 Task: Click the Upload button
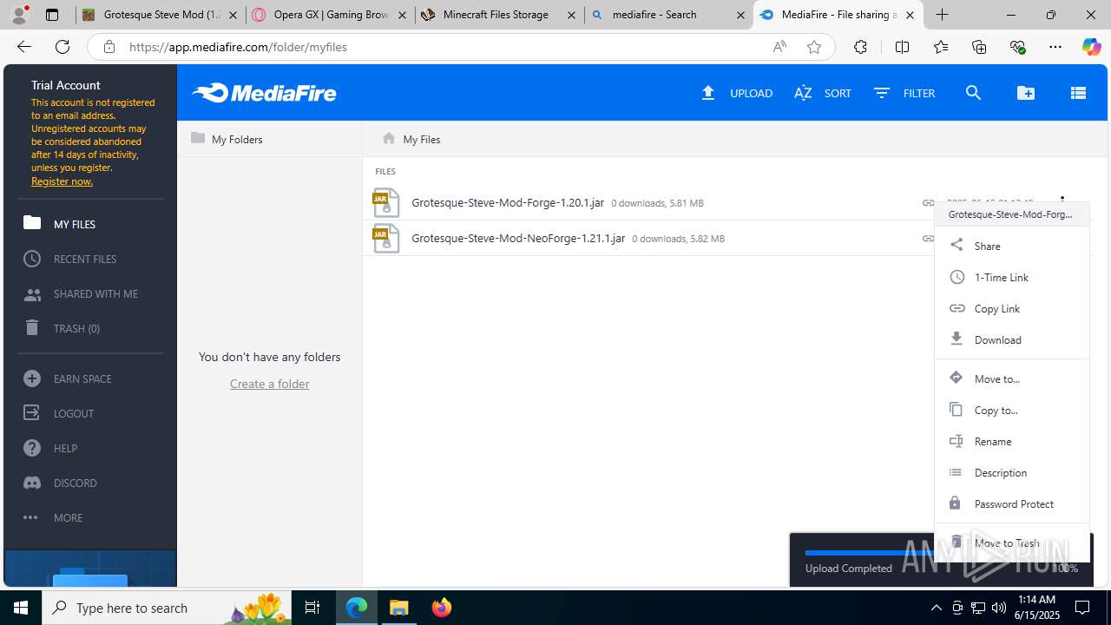click(737, 93)
